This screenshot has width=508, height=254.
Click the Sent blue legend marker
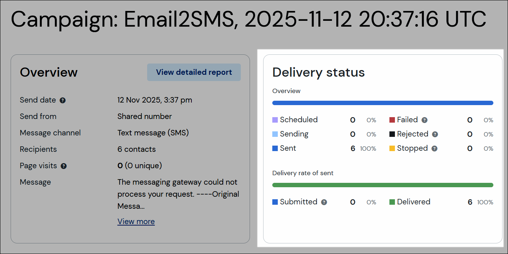point(274,148)
